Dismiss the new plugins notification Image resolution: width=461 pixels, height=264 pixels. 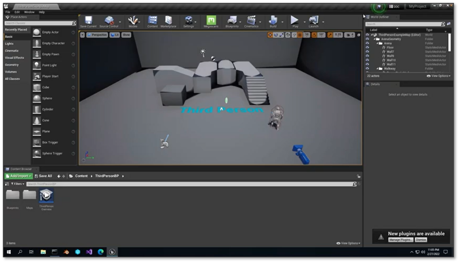pyautogui.click(x=421, y=240)
